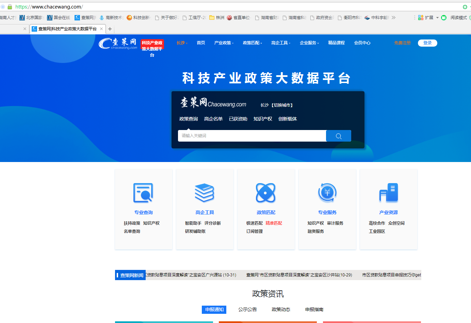Image resolution: width=471 pixels, height=323 pixels.
Task: Open the 高校合作 link
Action: click(377, 223)
